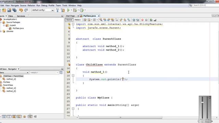Screen dimensions: 219x123
Task: Click the Shift Line Right icon
Action: tap(138, 20)
